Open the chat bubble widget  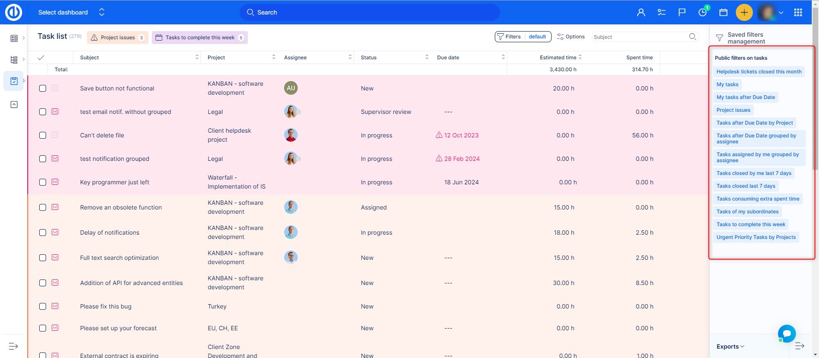[x=787, y=333]
